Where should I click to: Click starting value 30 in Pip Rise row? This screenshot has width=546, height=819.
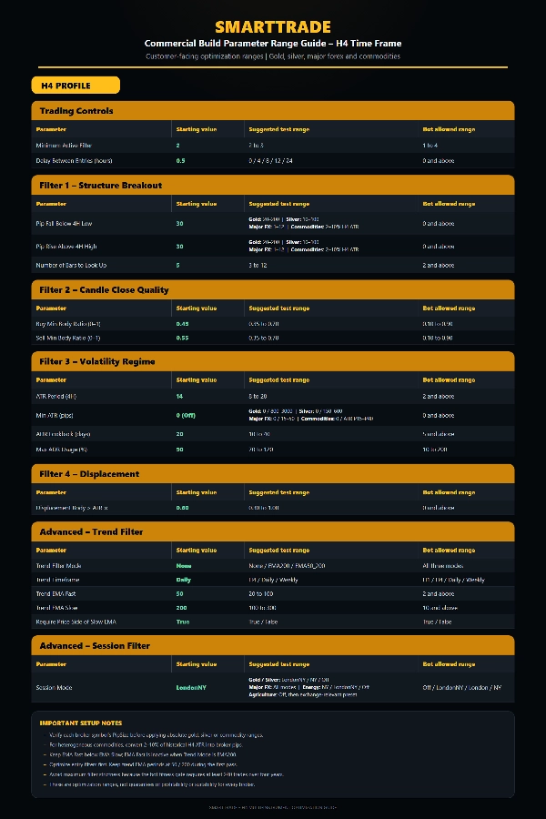pos(180,246)
